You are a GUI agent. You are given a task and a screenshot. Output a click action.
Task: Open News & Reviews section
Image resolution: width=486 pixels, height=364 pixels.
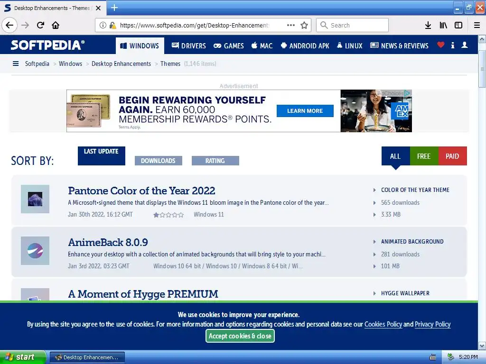pyautogui.click(x=399, y=46)
